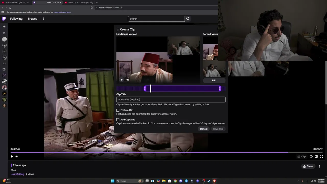Open the taskbar clock and date
Viewport: 327px width, 184px height.
tap(321, 181)
